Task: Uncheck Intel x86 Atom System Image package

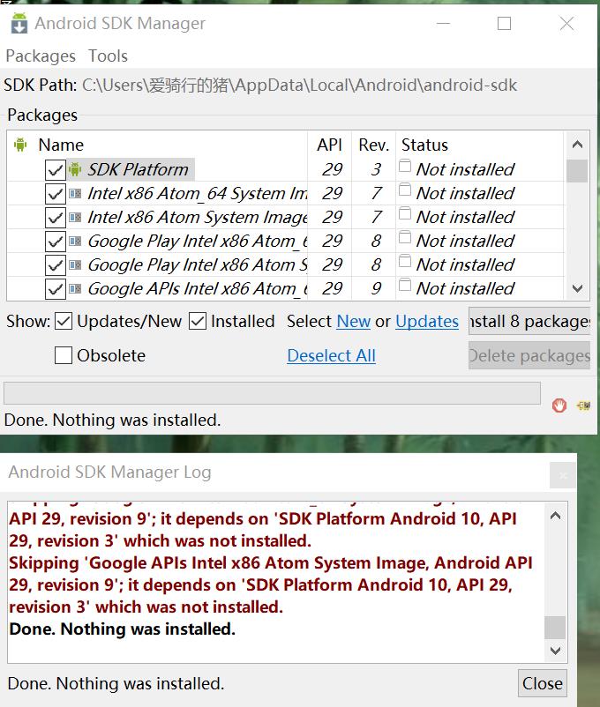Action: pyautogui.click(x=55, y=218)
